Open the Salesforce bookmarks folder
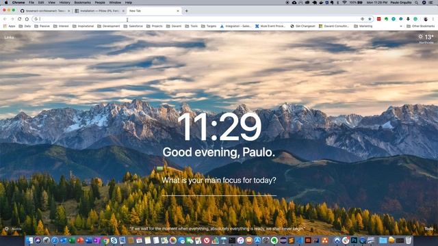 tap(133, 26)
